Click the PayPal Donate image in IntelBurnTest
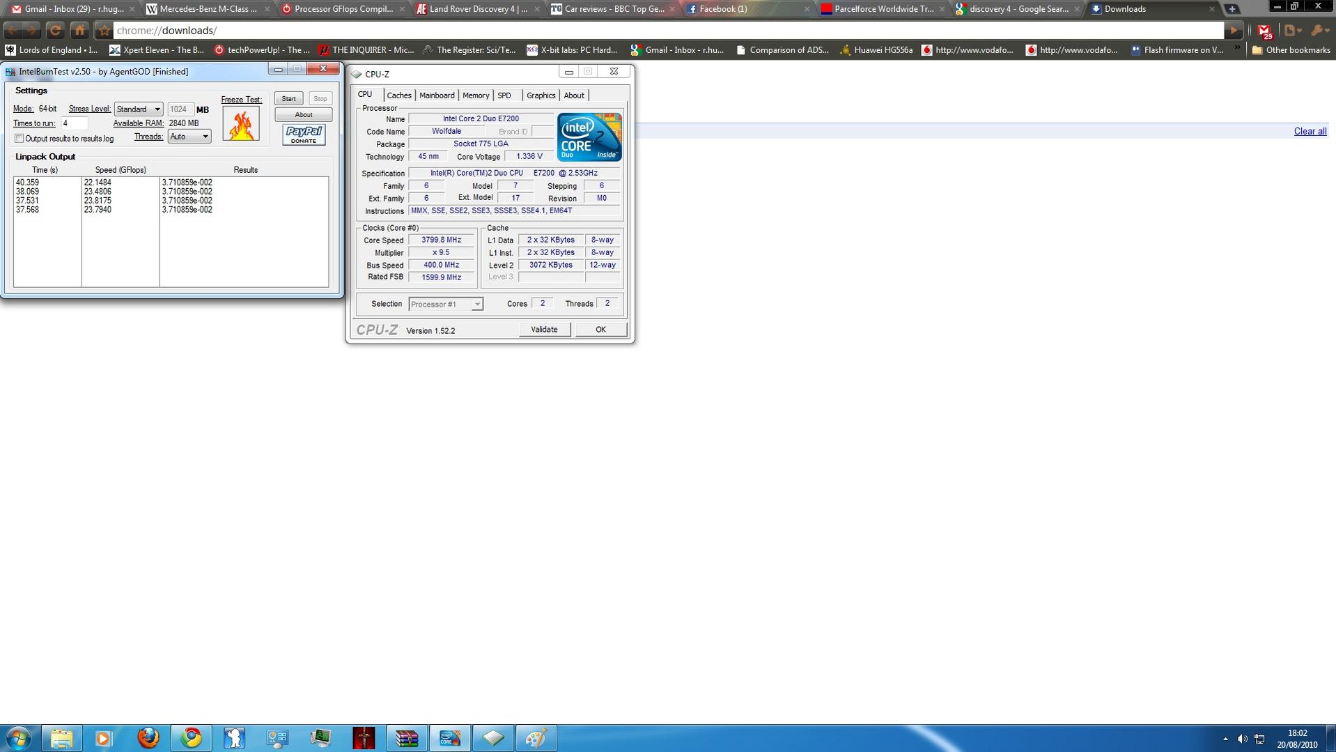This screenshot has width=1336, height=752. coord(304,135)
